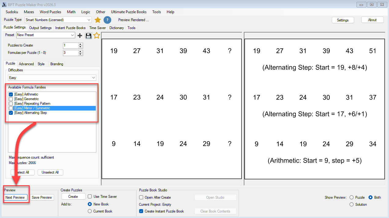Click the 'Arithmetic: Start = 9, step = +5' text
389x218 pixels.
point(315,160)
